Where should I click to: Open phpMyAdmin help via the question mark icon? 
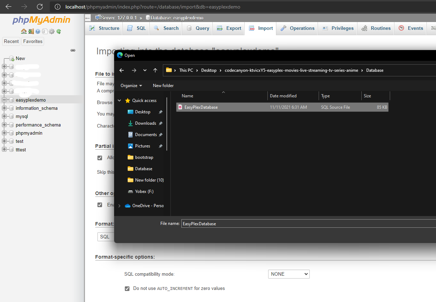38,31
